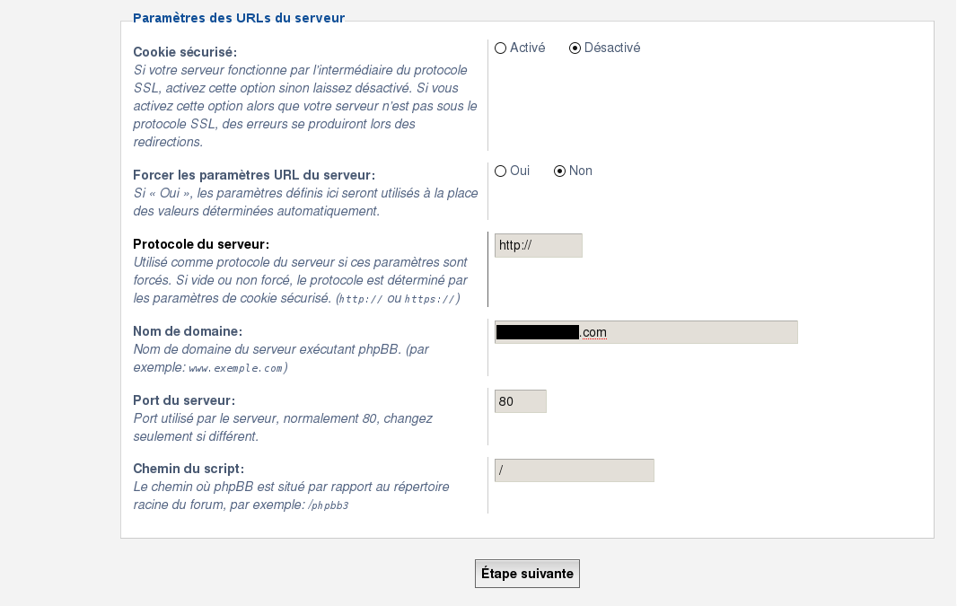The width and height of the screenshot is (957, 606).
Task: Click the Protocole du serveur input field
Action: click(x=539, y=245)
